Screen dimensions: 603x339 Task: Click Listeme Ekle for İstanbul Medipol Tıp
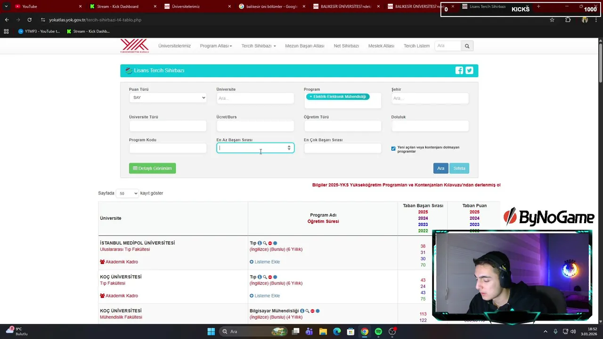point(265,262)
